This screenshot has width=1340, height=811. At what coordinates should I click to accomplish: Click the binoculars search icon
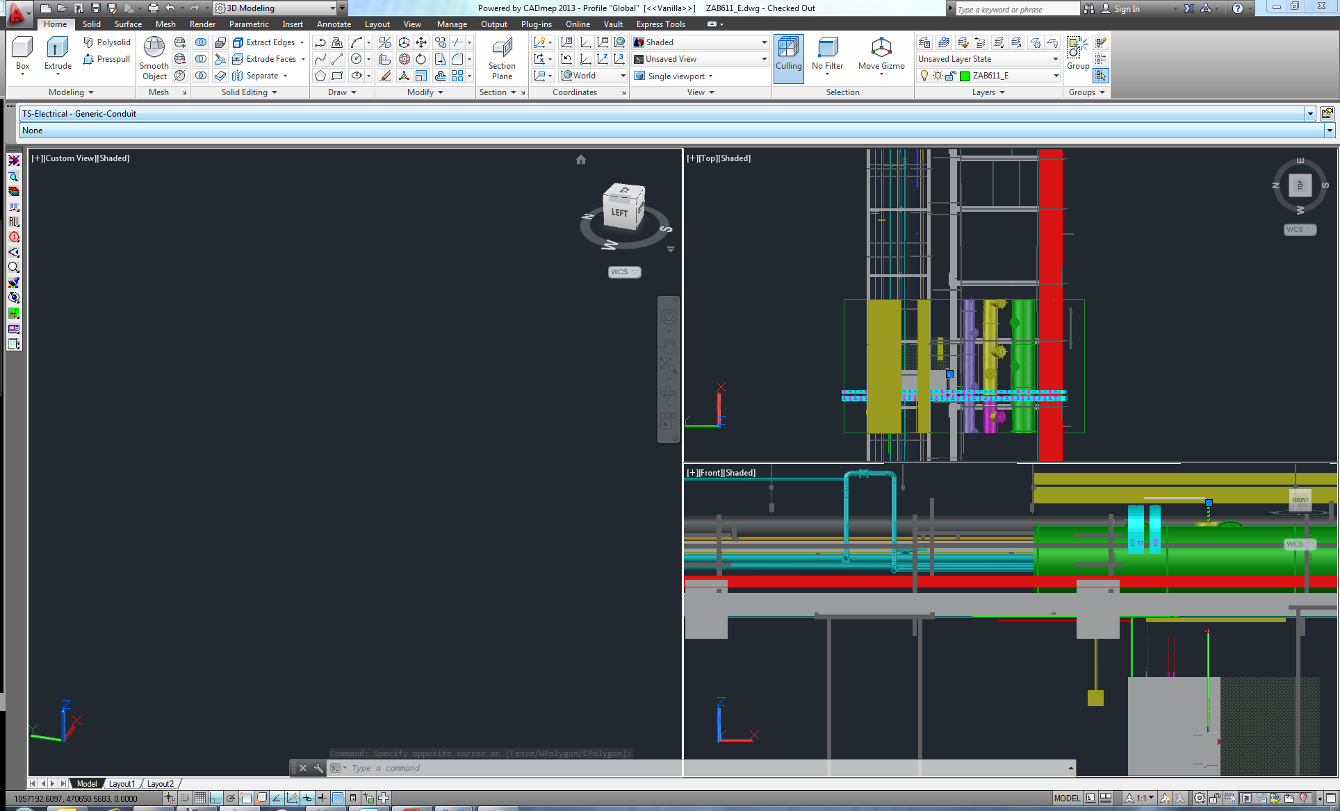[1088, 8]
